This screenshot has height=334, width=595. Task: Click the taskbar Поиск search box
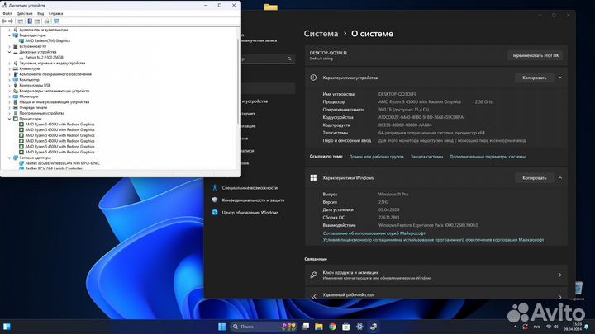pyautogui.click(x=264, y=327)
